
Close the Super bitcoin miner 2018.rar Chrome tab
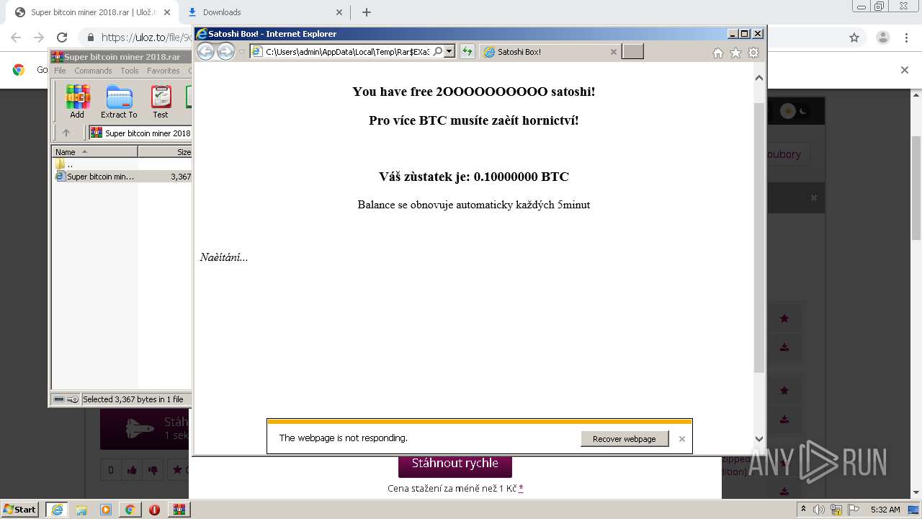pos(166,12)
